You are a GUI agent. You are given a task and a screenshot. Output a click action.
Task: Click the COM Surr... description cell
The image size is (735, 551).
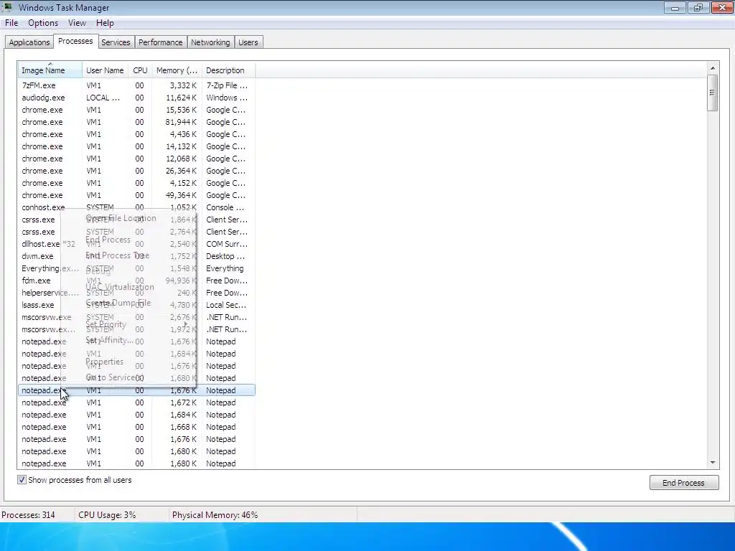(x=227, y=244)
